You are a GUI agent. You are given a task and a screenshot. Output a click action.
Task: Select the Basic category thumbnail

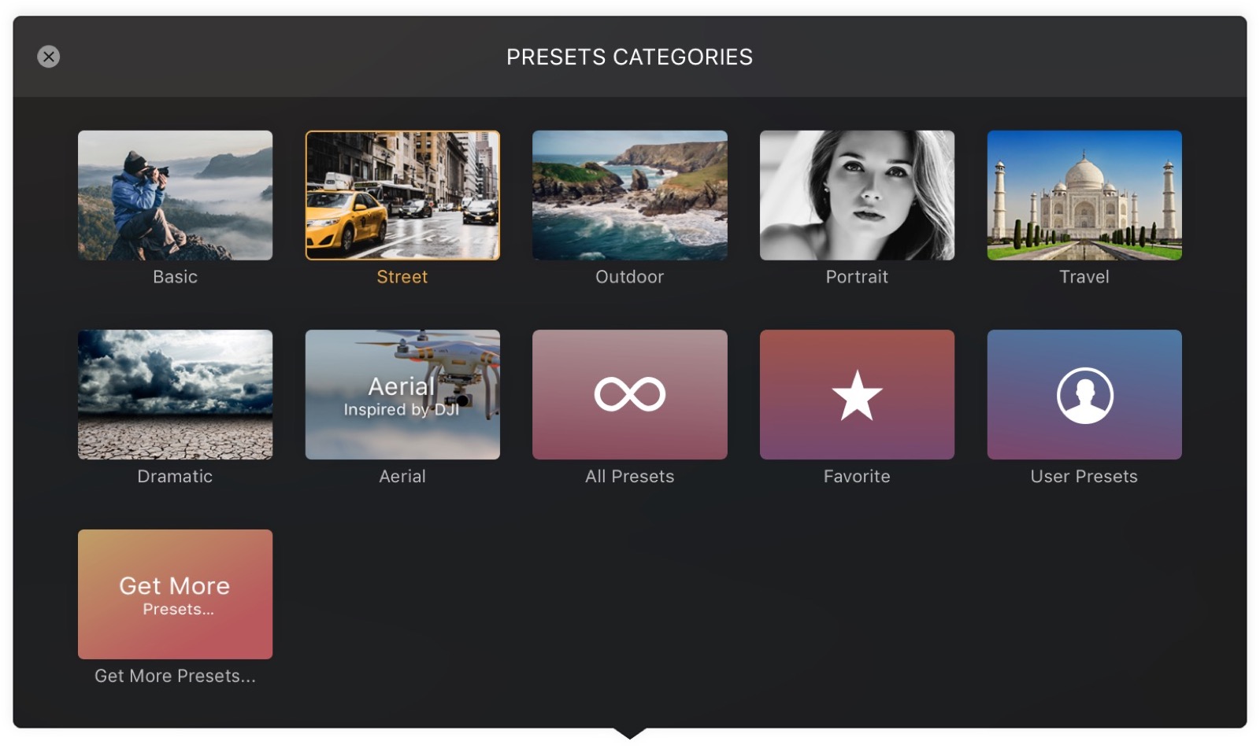pos(175,195)
